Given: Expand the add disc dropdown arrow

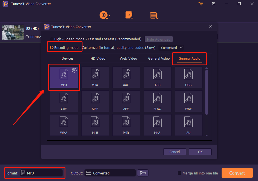Looking at the screenshot, I should pyautogui.click(x=110, y=15).
